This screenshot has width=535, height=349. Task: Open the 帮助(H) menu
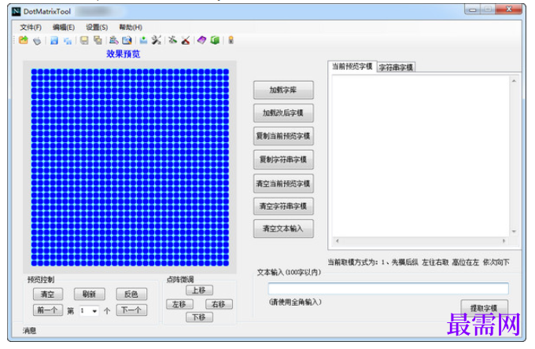click(131, 28)
